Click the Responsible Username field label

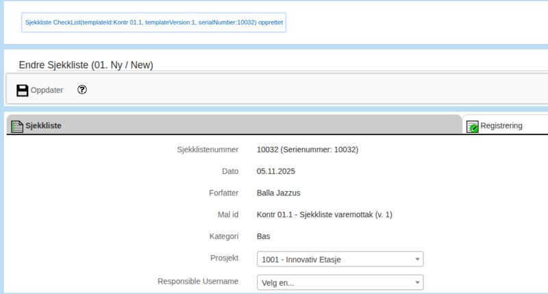click(x=198, y=281)
